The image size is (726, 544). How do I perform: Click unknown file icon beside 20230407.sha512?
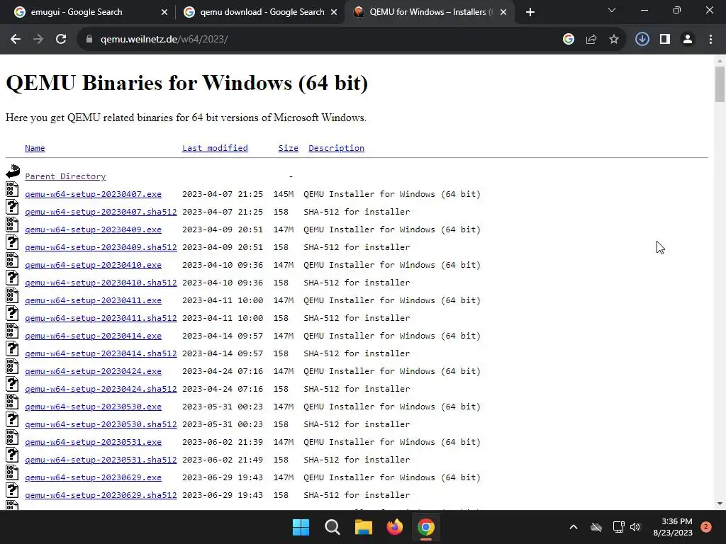coord(12,207)
